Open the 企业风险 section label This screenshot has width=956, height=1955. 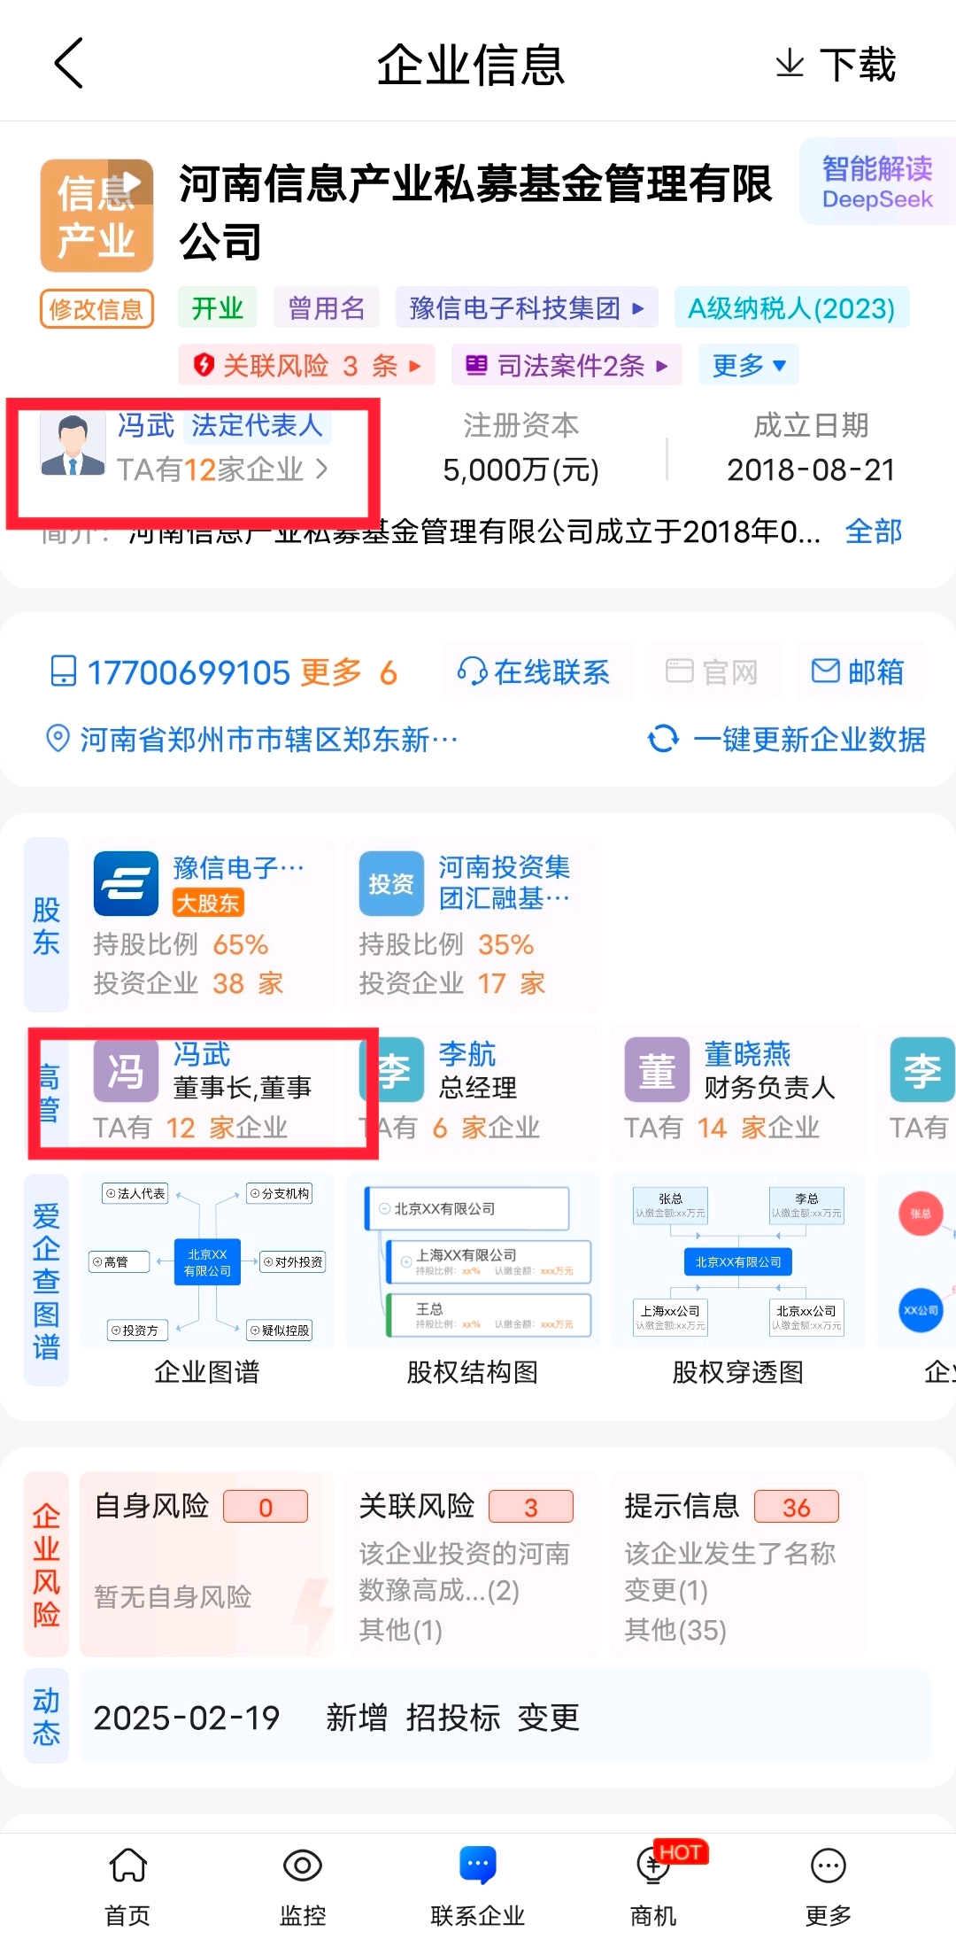(x=46, y=1564)
